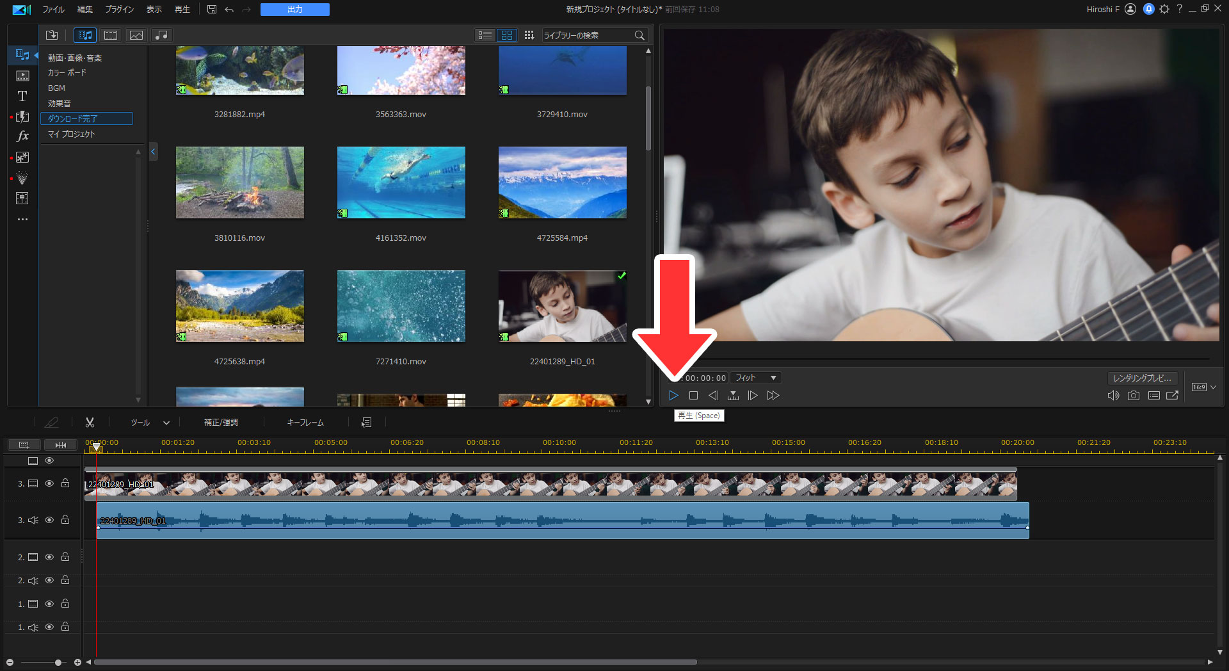Open preferences with the gear icon

pyautogui.click(x=1164, y=9)
